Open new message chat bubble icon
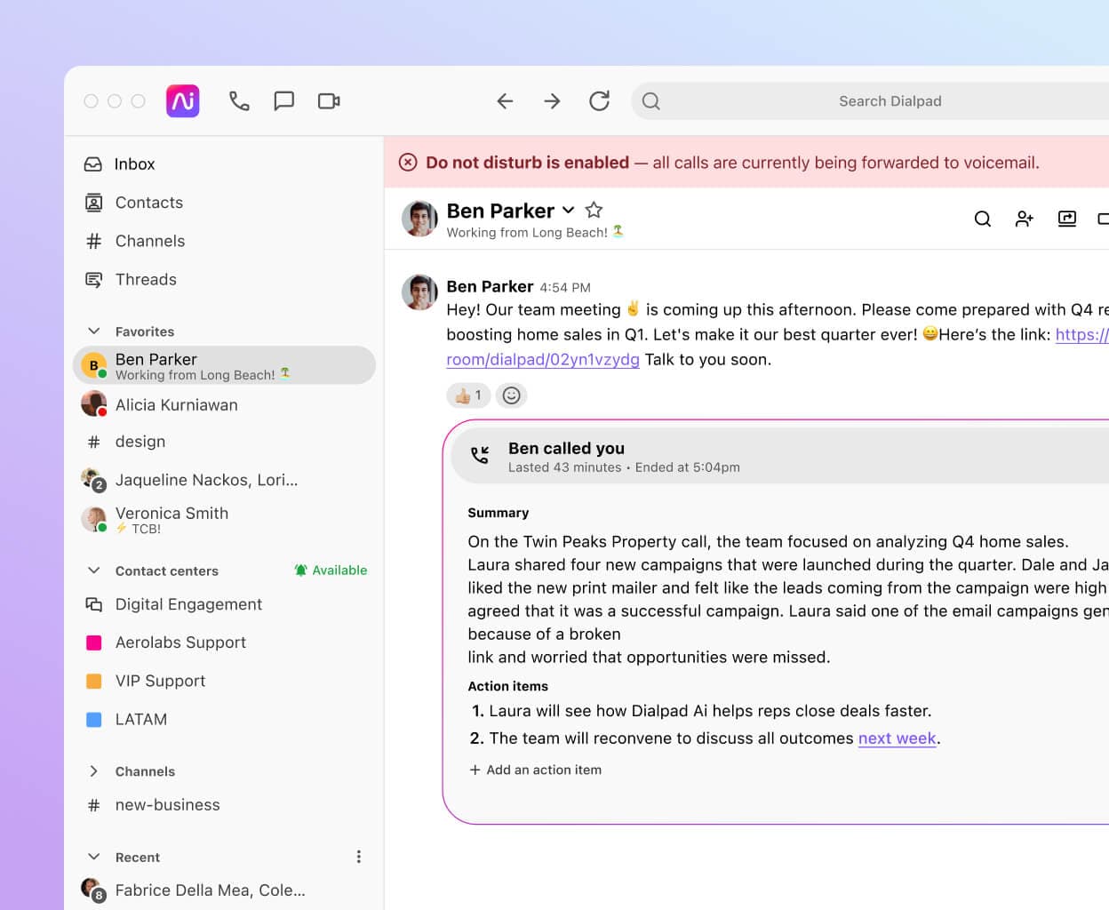This screenshot has width=1109, height=910. click(x=284, y=101)
